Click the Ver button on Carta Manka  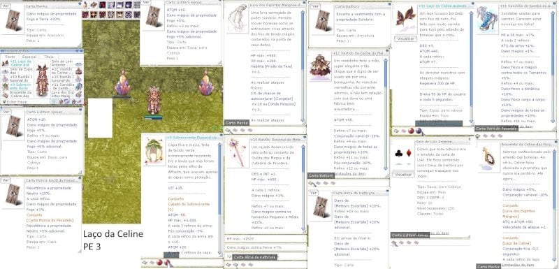(6, 6)
